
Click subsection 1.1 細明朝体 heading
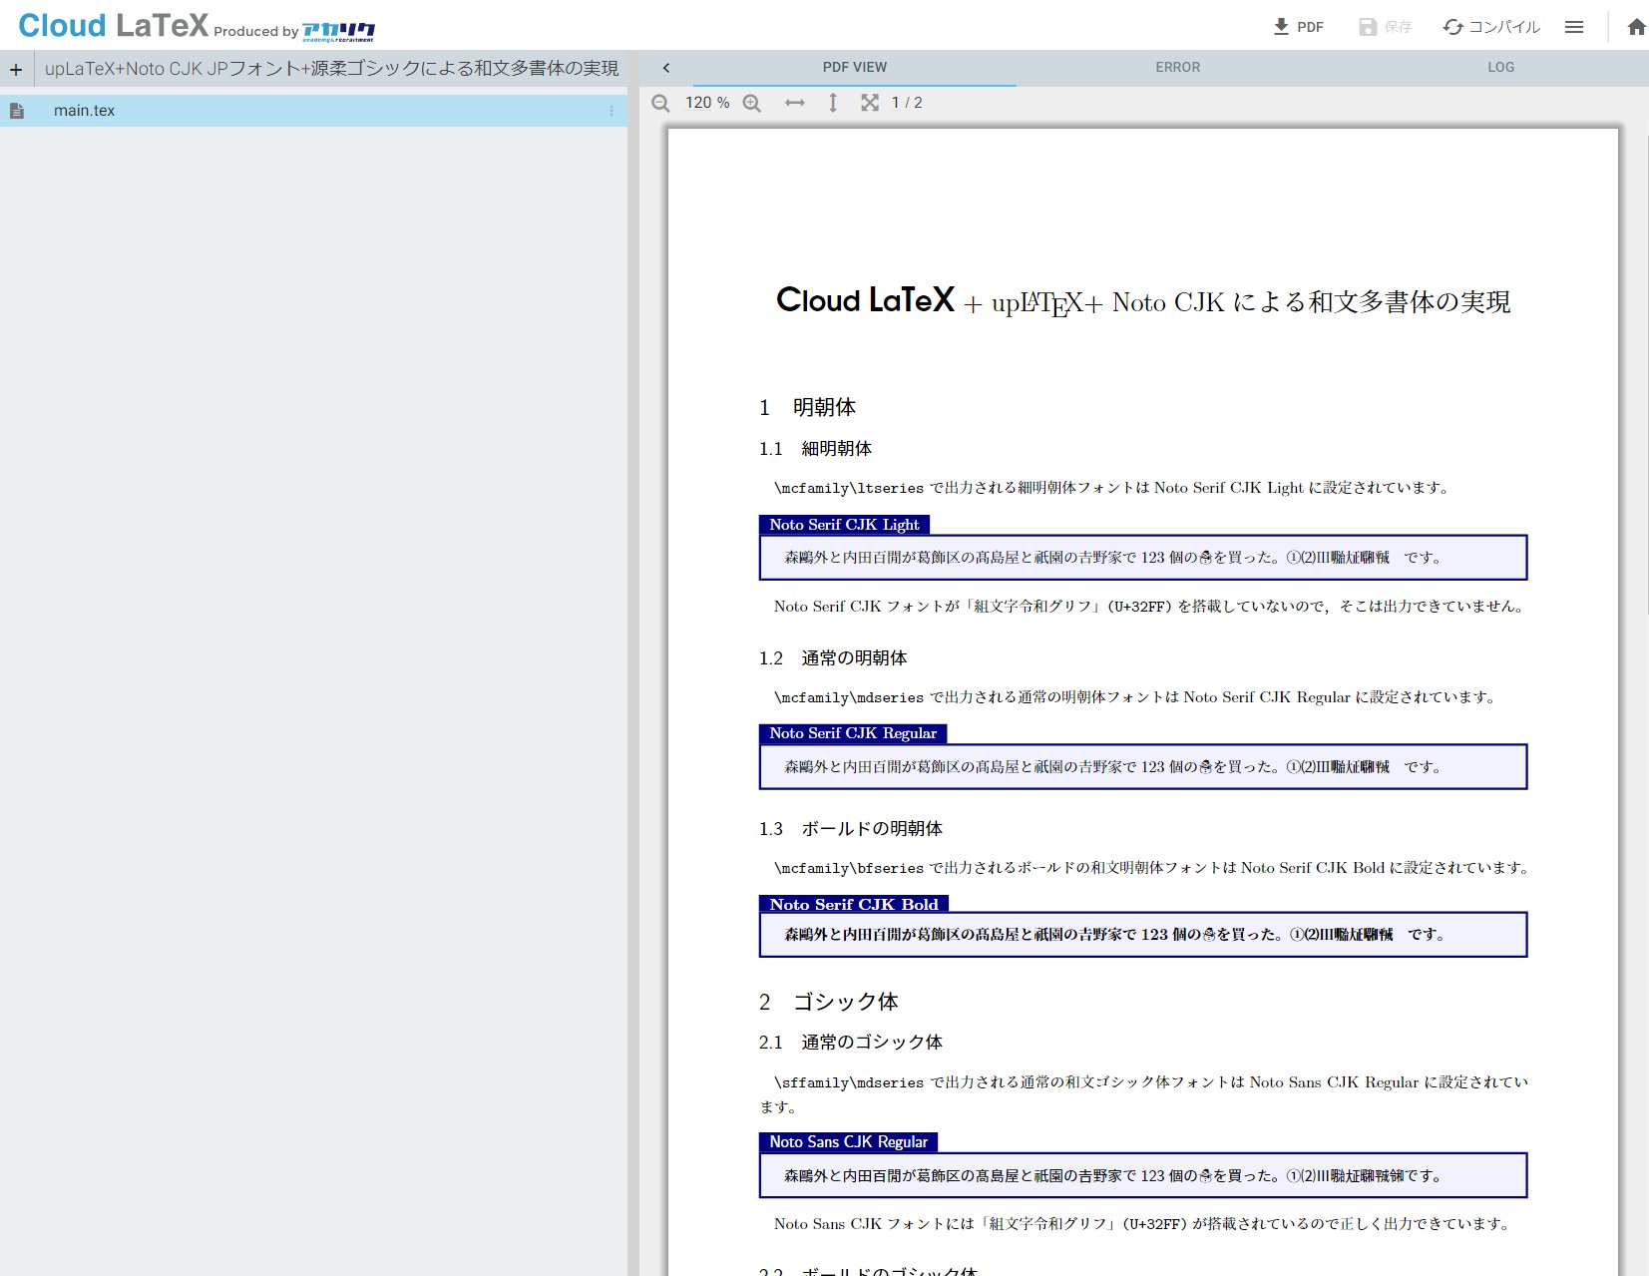coord(815,449)
